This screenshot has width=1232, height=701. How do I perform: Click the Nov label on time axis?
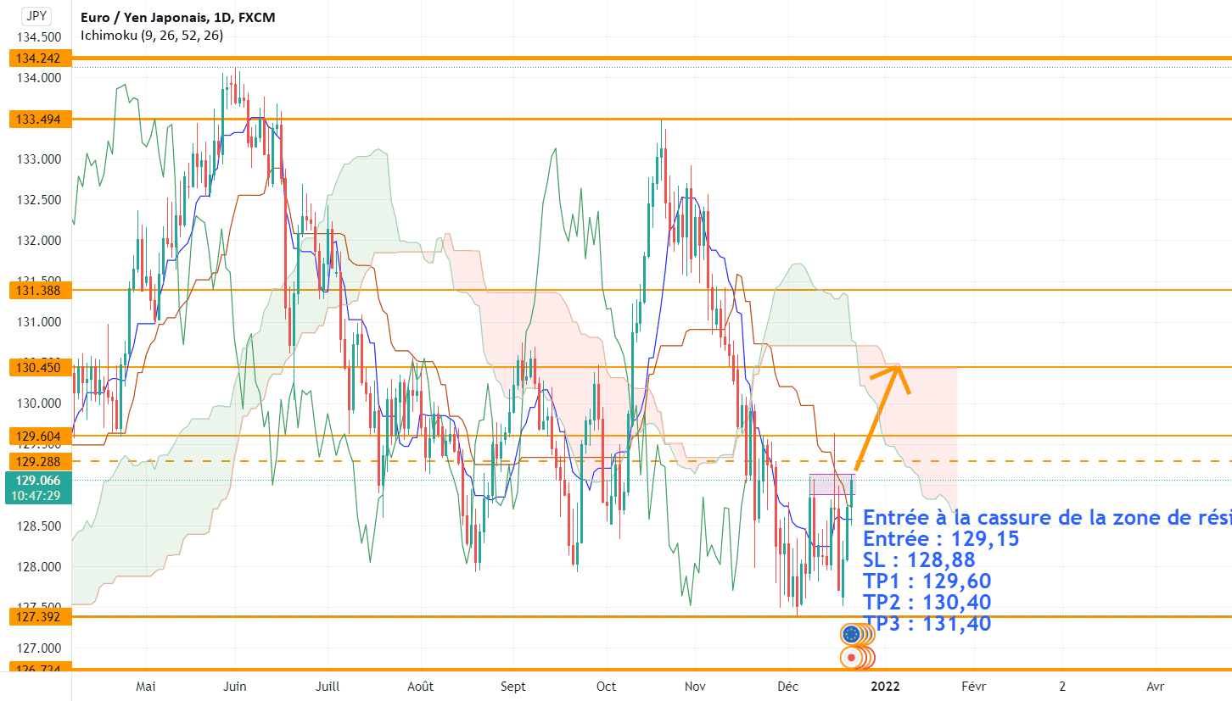coord(695,686)
